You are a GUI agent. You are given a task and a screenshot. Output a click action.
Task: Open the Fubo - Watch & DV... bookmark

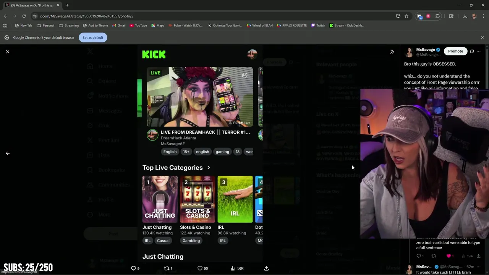point(186,26)
